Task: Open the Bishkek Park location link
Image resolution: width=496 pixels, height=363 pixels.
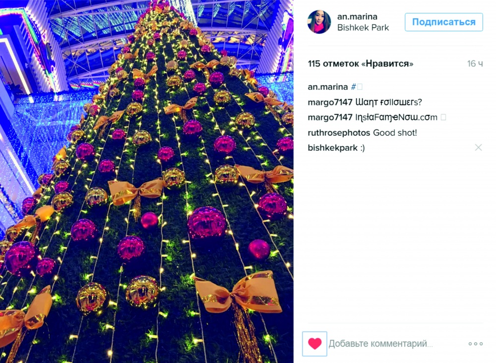Action: point(363,28)
